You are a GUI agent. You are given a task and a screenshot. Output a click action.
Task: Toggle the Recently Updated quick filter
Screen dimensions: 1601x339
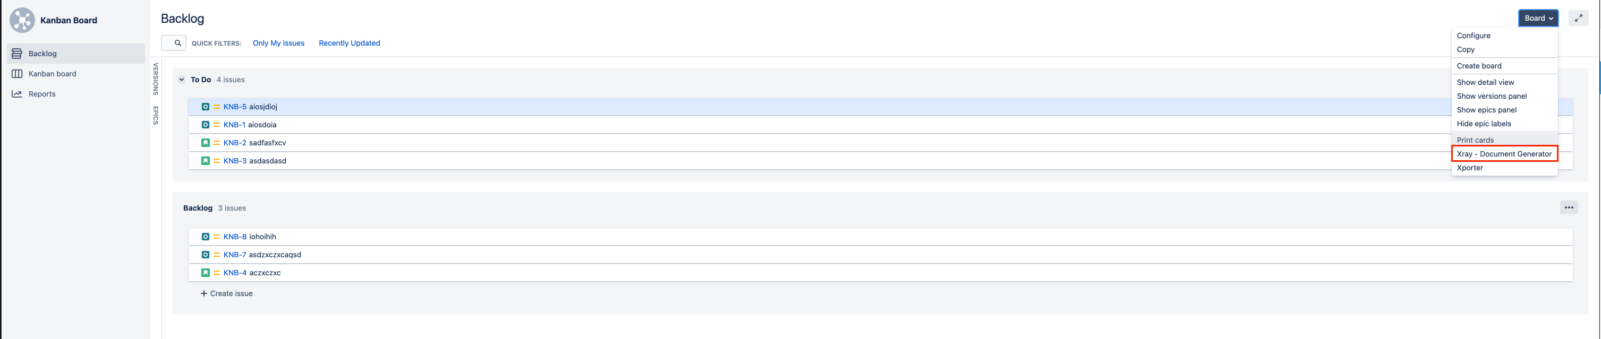coord(350,43)
